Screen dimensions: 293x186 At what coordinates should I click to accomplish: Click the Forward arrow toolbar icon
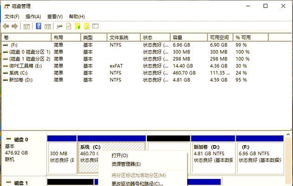(x=14, y=27)
